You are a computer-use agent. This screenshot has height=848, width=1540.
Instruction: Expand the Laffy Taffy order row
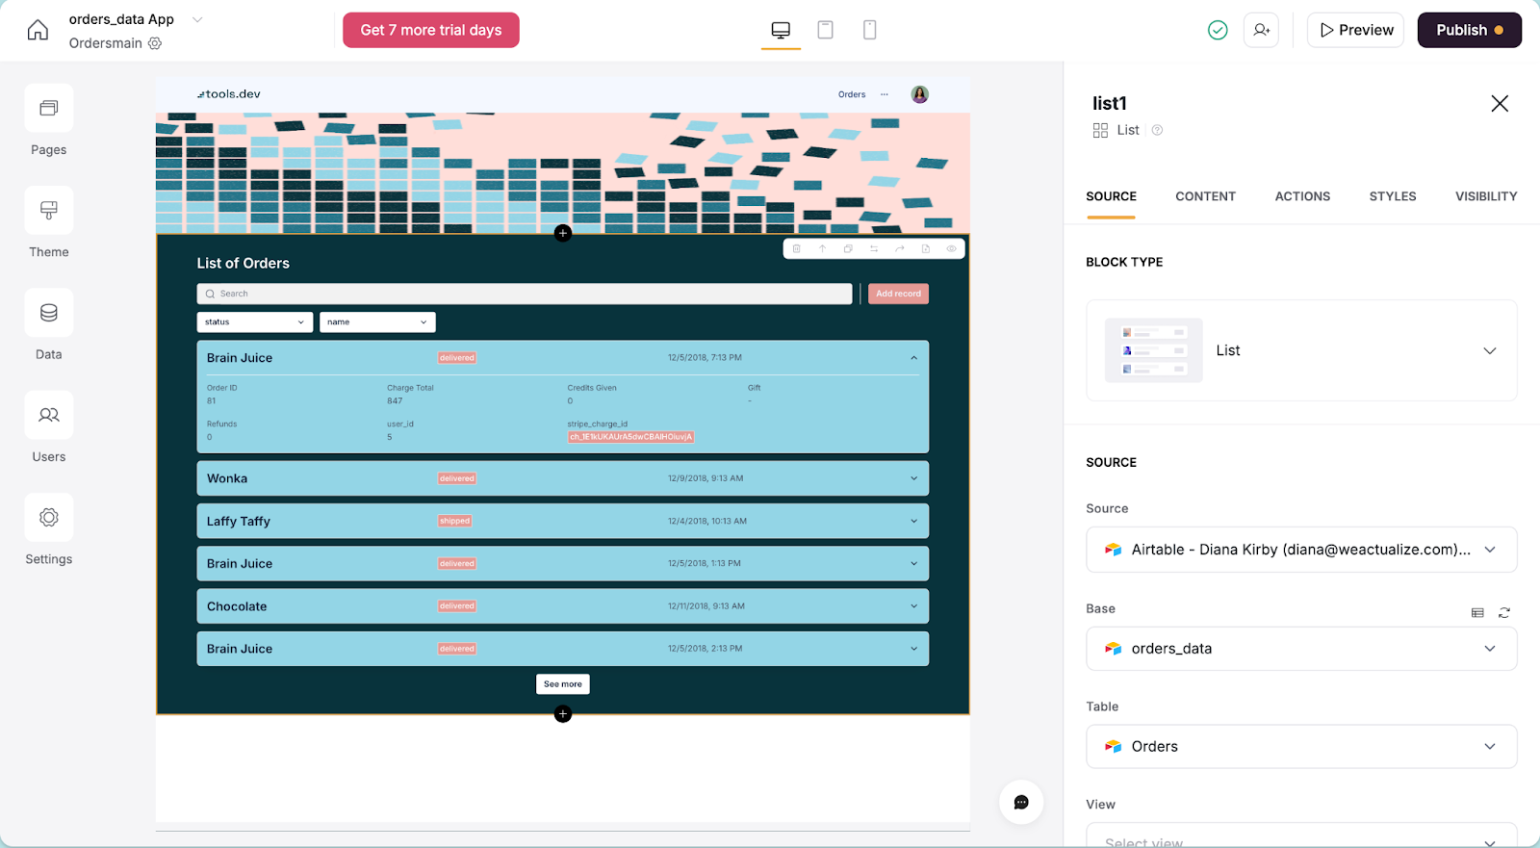913,521
